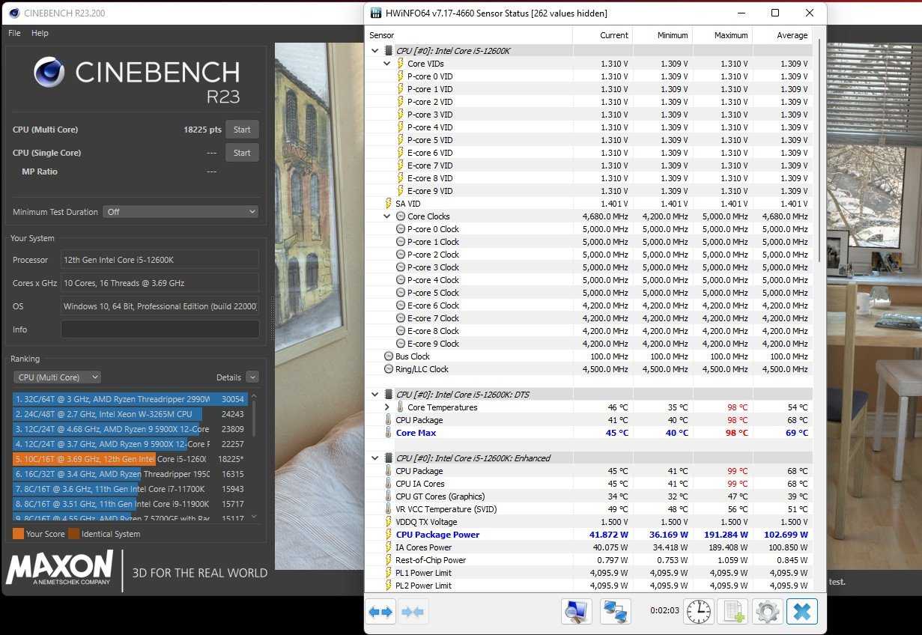Collapse the Core Clocks tree node

coord(387,216)
